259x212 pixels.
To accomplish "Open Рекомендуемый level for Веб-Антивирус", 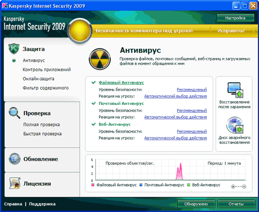I will [x=192, y=131].
